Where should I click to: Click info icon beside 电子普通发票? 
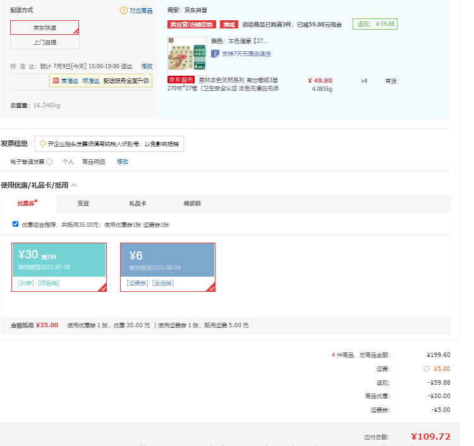point(49,162)
